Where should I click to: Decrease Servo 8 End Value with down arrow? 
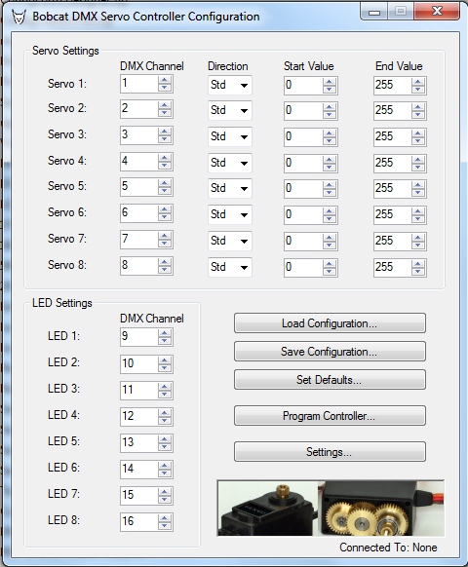[x=418, y=272]
